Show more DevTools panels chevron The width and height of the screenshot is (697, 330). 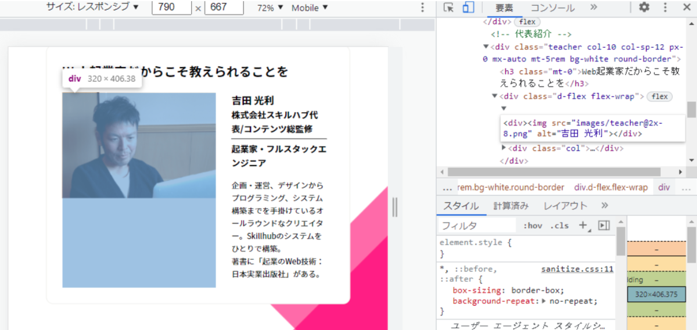[593, 8]
